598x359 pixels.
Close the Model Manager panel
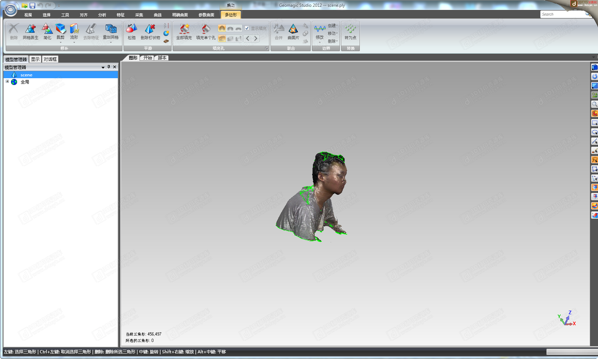(115, 67)
